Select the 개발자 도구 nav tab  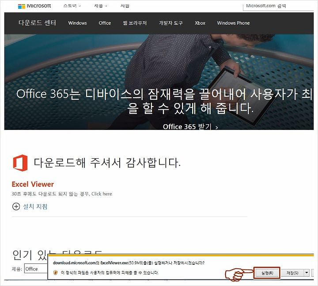pyautogui.click(x=171, y=23)
